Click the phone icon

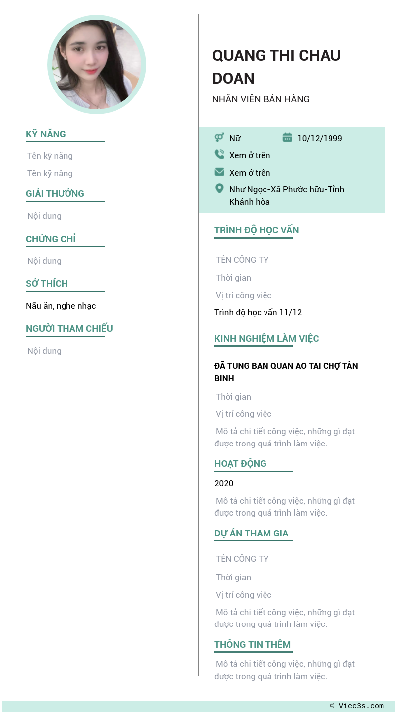pos(219,155)
